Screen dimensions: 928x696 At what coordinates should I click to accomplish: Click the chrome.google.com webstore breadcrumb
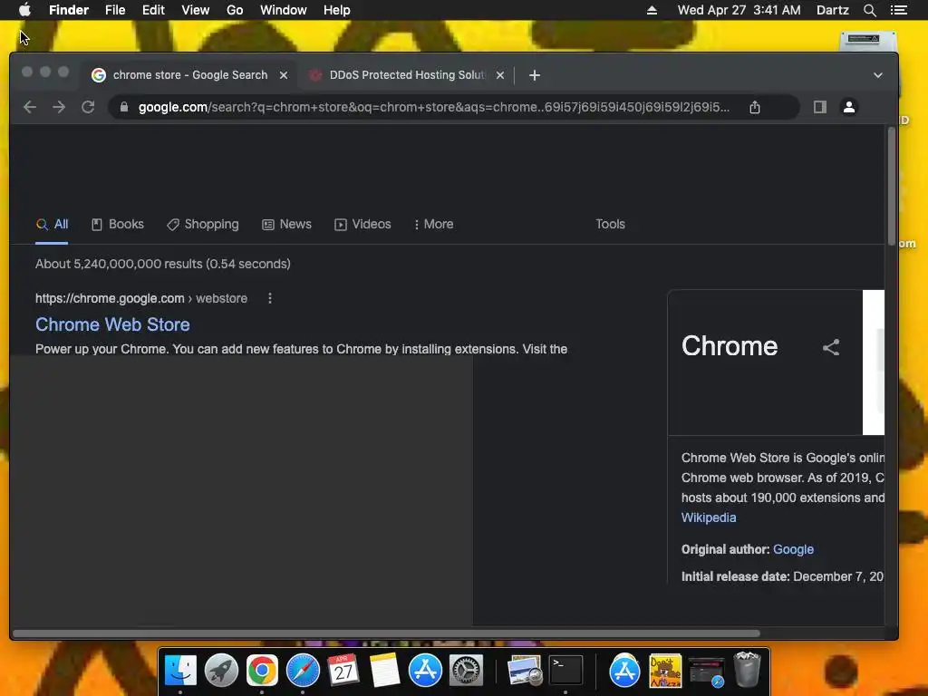click(x=140, y=298)
